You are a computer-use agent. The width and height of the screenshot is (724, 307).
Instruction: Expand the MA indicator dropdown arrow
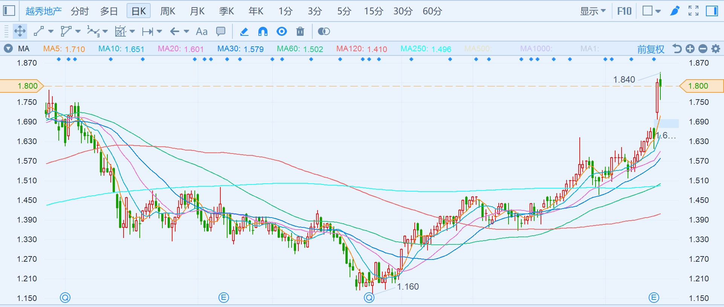[8, 49]
